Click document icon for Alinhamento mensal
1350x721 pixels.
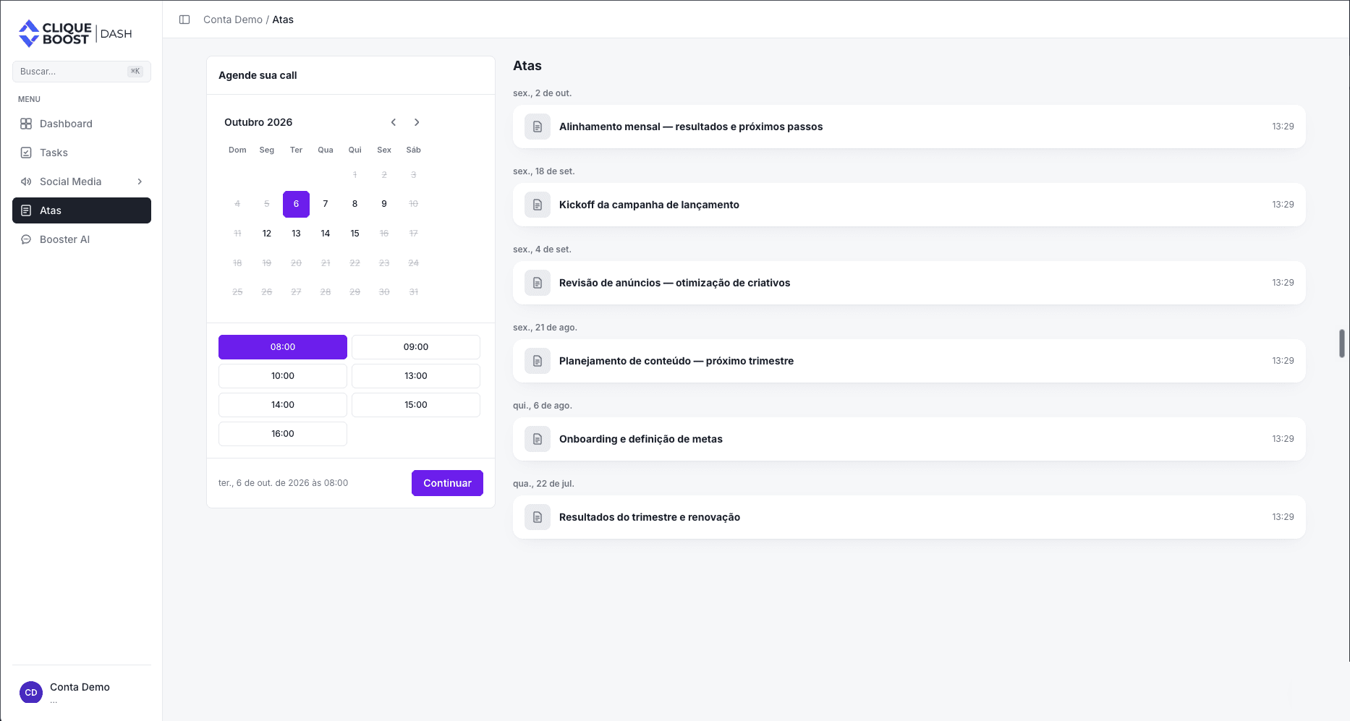(x=538, y=127)
